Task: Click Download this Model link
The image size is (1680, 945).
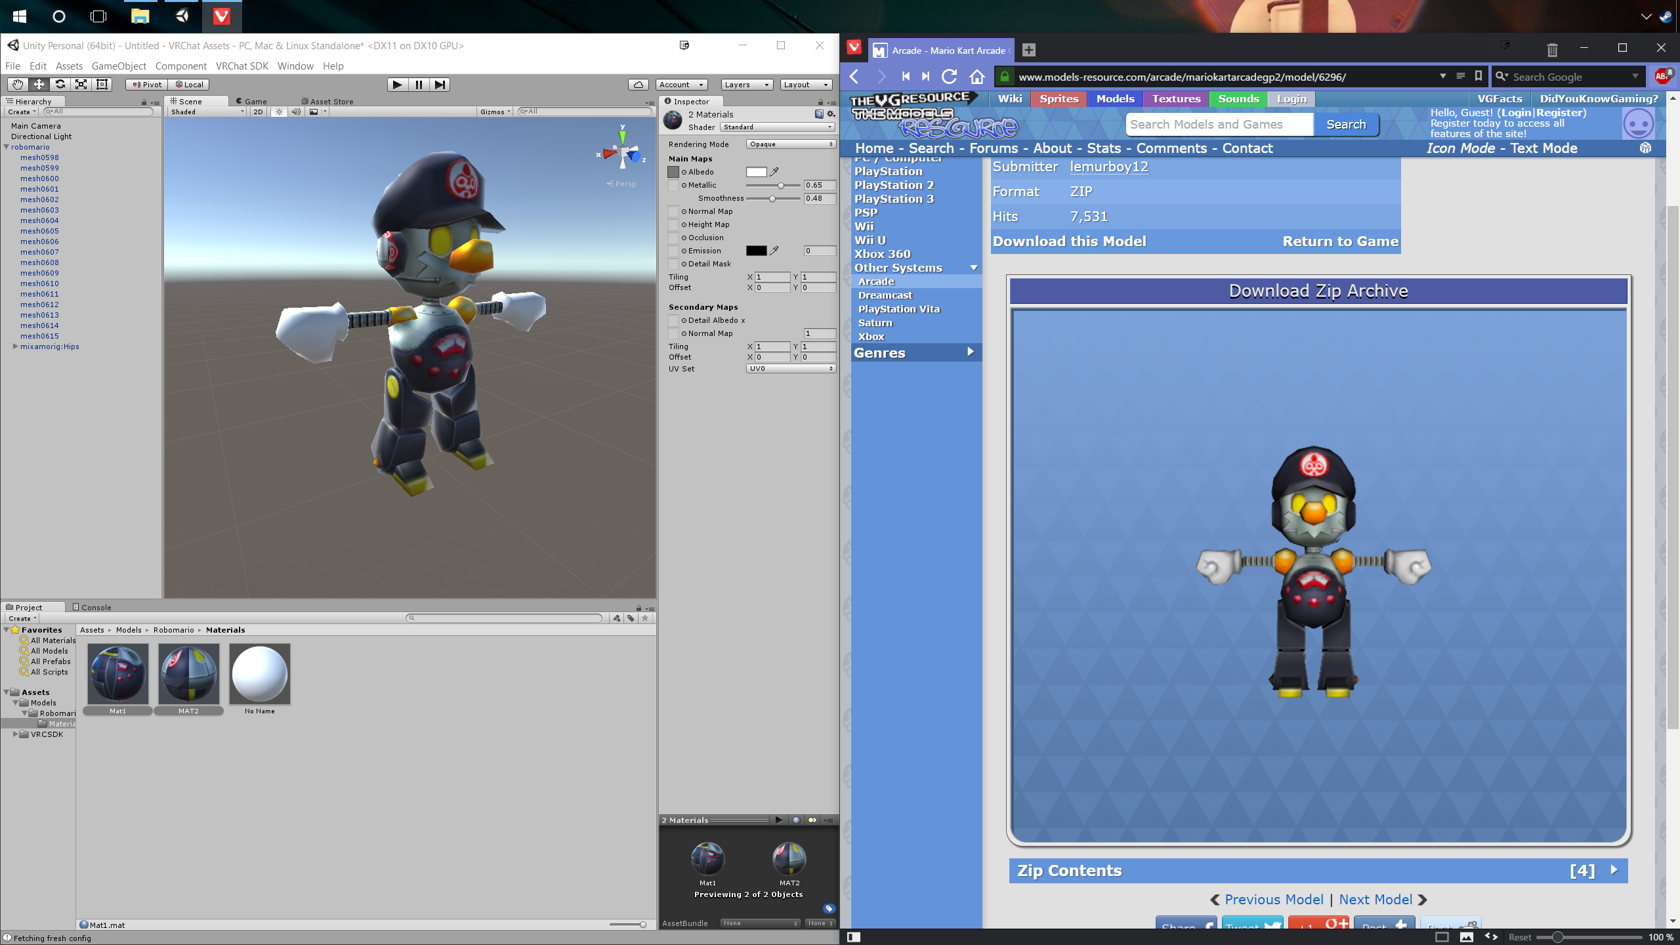Action: [x=1069, y=241]
